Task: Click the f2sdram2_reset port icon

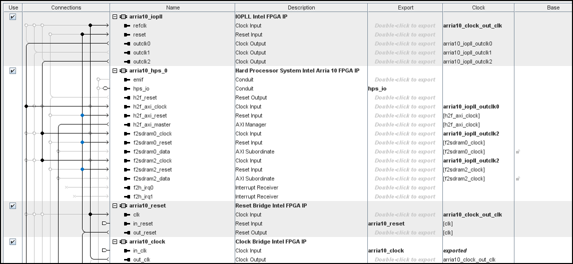Action: click(x=127, y=170)
